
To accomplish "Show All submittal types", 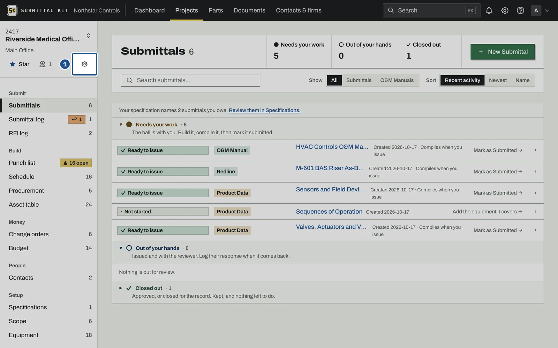I will [x=334, y=80].
